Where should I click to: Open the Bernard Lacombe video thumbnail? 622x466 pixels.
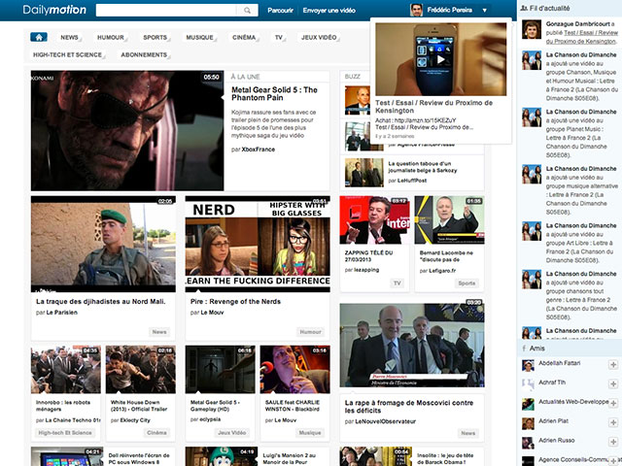449,220
